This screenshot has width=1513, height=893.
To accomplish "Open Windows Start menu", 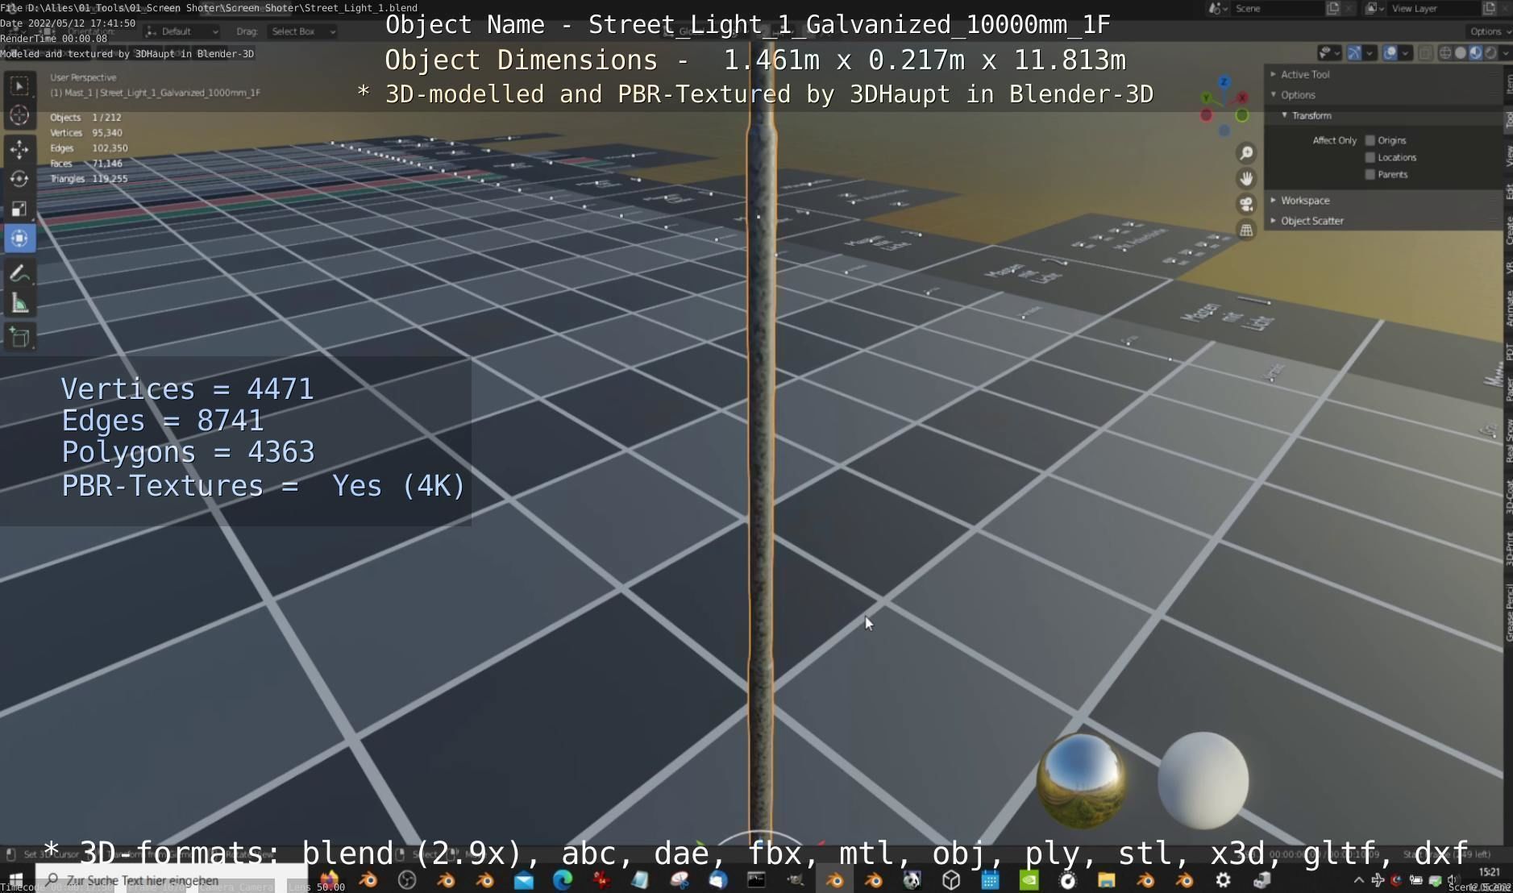I will click(x=15, y=880).
